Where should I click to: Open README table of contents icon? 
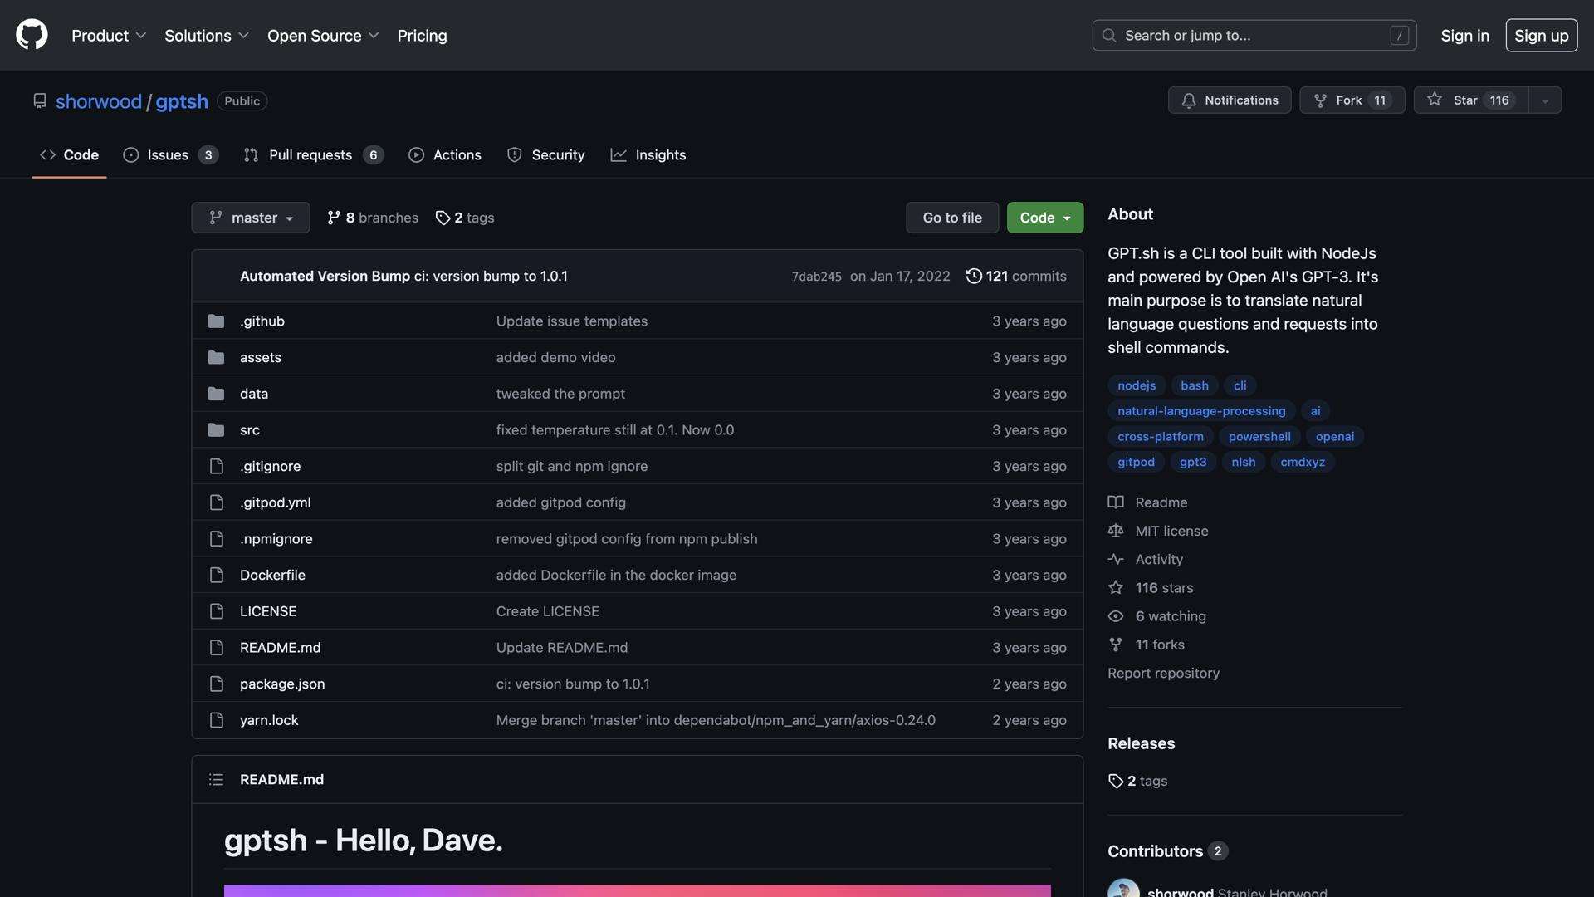click(216, 779)
